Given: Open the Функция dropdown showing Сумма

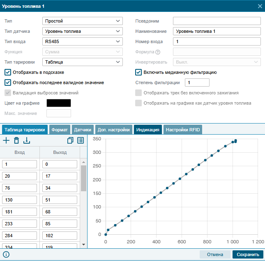Looking at the screenshot, I should [83, 52].
